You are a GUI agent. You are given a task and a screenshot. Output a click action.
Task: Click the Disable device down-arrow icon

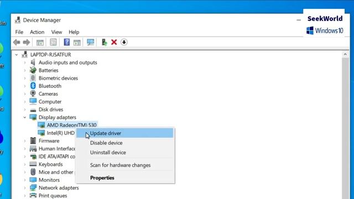click(x=124, y=42)
